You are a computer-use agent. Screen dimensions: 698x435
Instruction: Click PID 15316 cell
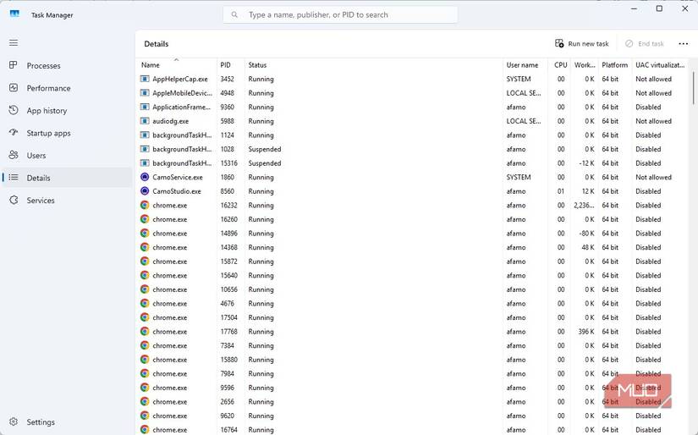pyautogui.click(x=228, y=163)
